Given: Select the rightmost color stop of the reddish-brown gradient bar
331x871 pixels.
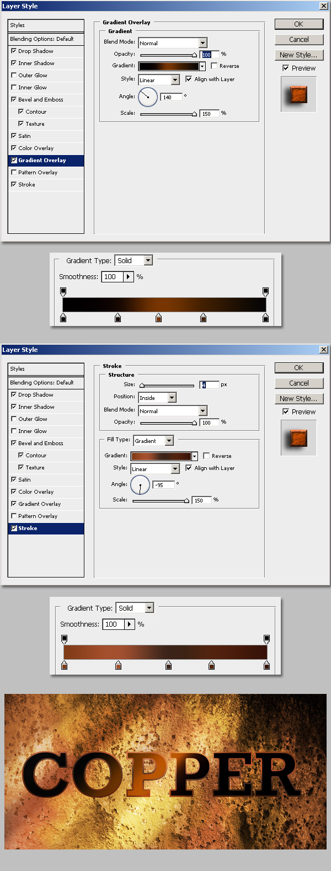Looking at the screenshot, I should point(266,665).
